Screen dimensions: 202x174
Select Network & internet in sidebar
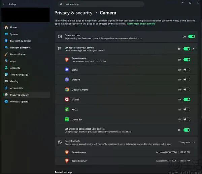click(x=26, y=47)
